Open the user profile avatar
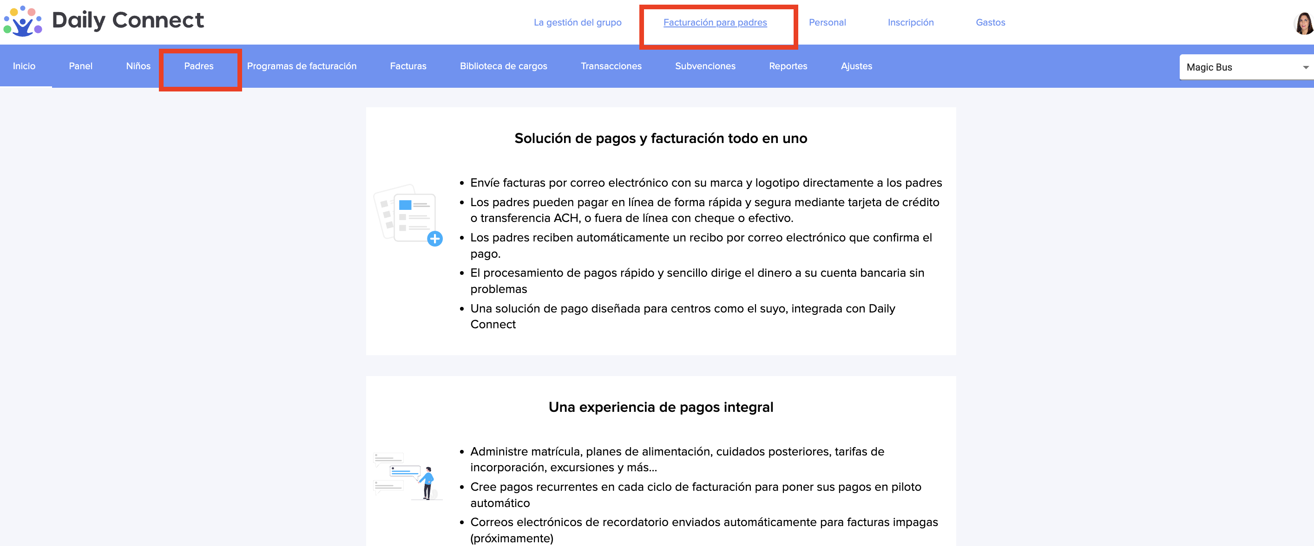 click(1303, 24)
